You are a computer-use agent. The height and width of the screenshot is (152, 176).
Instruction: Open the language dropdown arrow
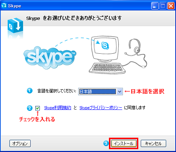click(x=119, y=92)
